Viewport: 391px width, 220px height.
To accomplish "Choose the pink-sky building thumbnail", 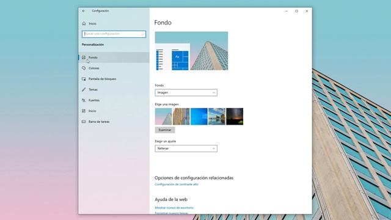I will pos(163,117).
